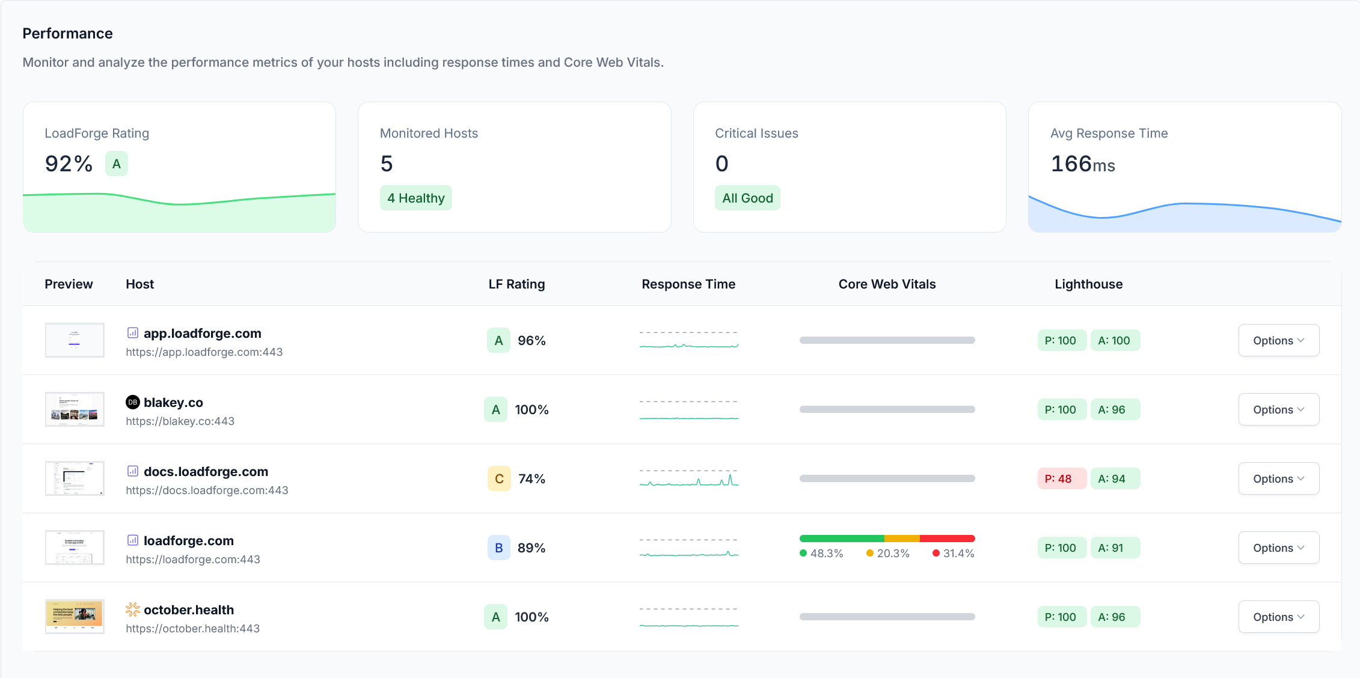Click the Host column header

tap(139, 284)
